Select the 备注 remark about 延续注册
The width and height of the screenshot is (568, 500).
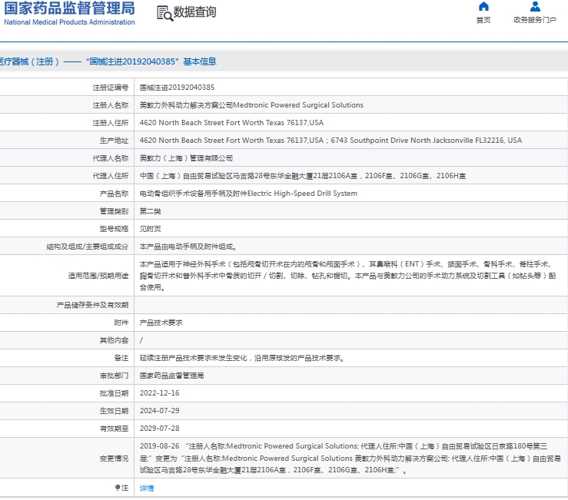tap(242, 358)
